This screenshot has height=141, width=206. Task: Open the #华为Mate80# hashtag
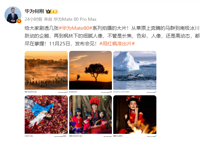(x=75, y=28)
